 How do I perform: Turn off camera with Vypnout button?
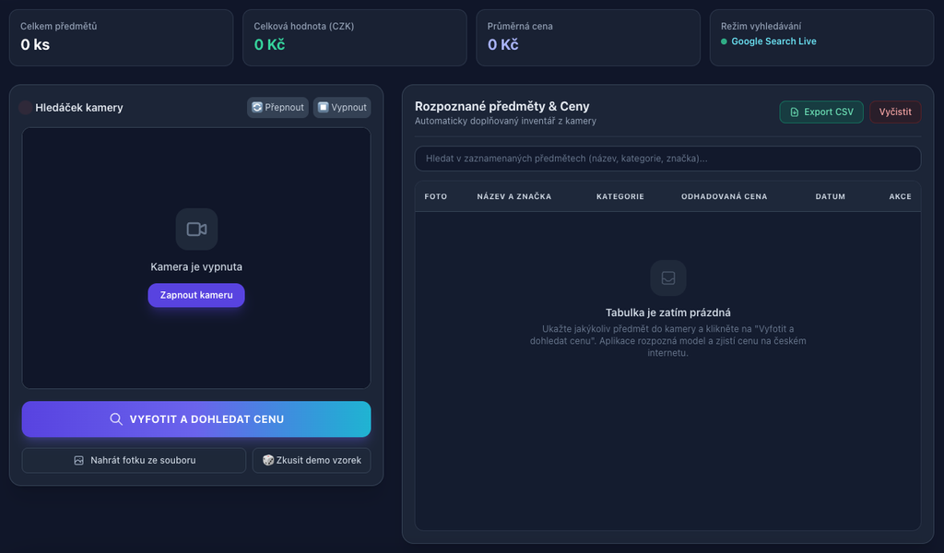pos(342,107)
